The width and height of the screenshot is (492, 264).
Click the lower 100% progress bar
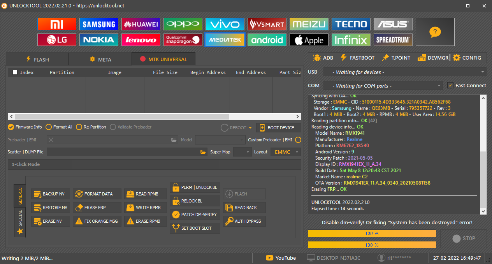coord(372,245)
